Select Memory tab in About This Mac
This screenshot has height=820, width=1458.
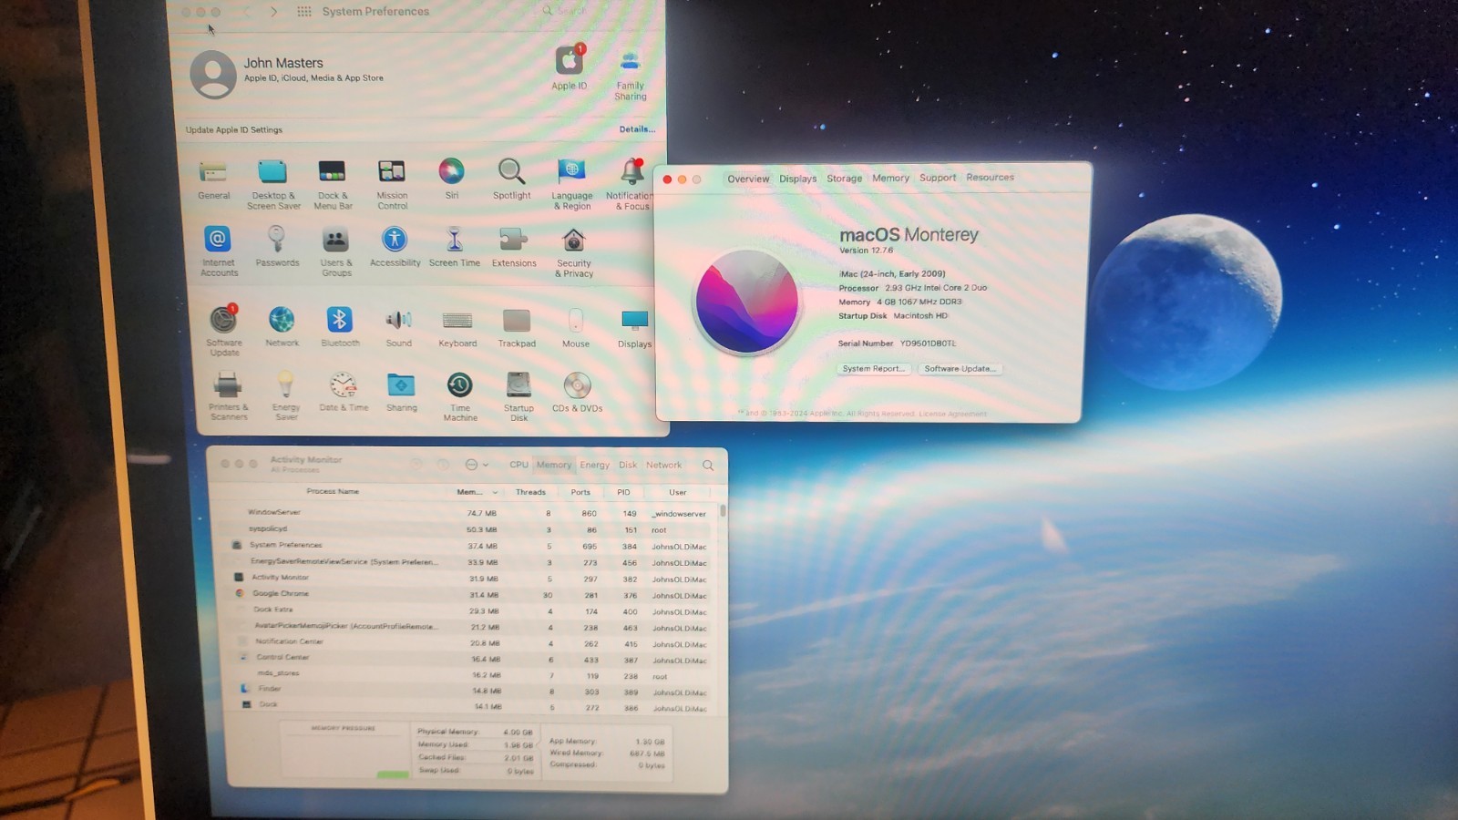click(x=890, y=178)
